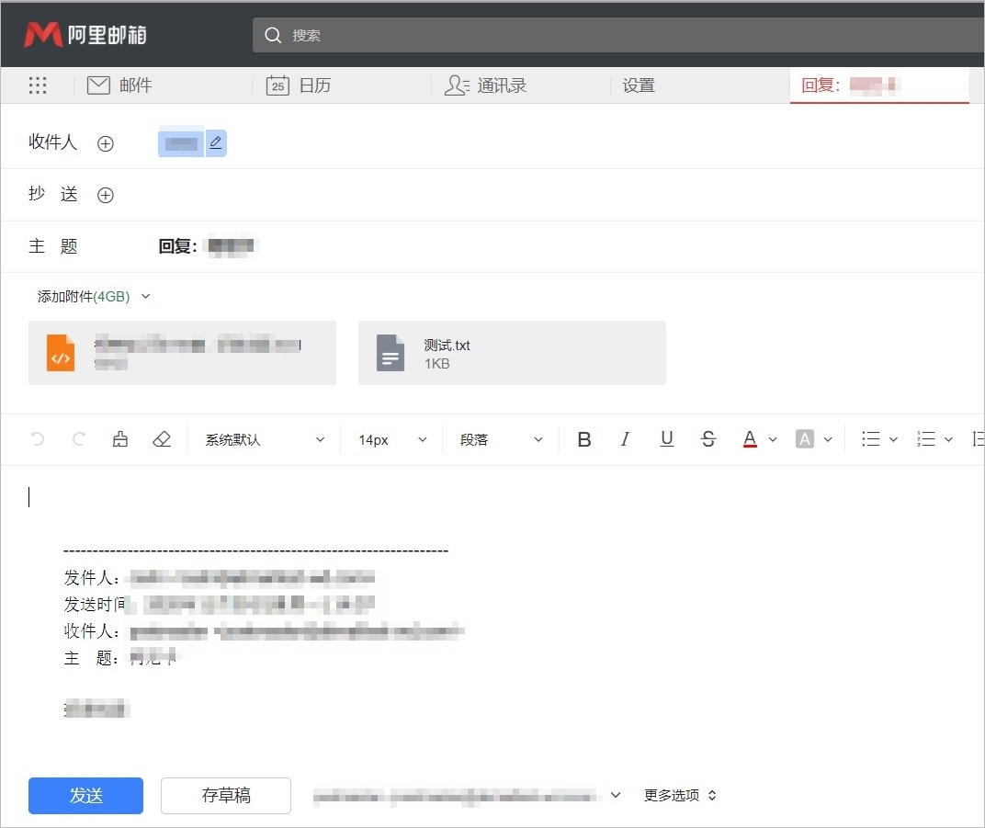Image resolution: width=985 pixels, height=828 pixels.
Task: Toggle italic formatting
Action: (625, 439)
